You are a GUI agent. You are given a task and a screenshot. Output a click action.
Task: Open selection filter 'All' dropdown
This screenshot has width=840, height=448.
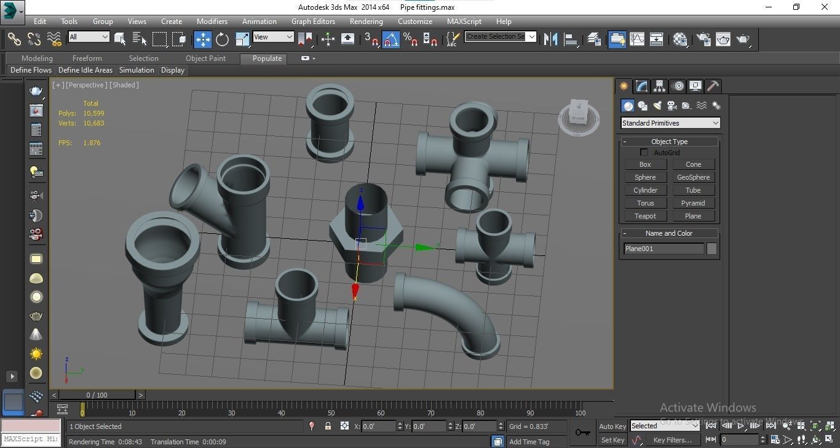pyautogui.click(x=89, y=37)
